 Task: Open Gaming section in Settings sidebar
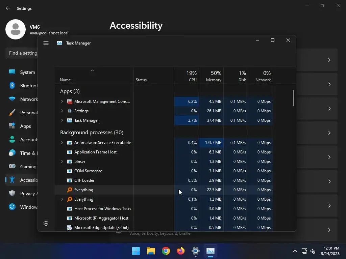[22, 167]
